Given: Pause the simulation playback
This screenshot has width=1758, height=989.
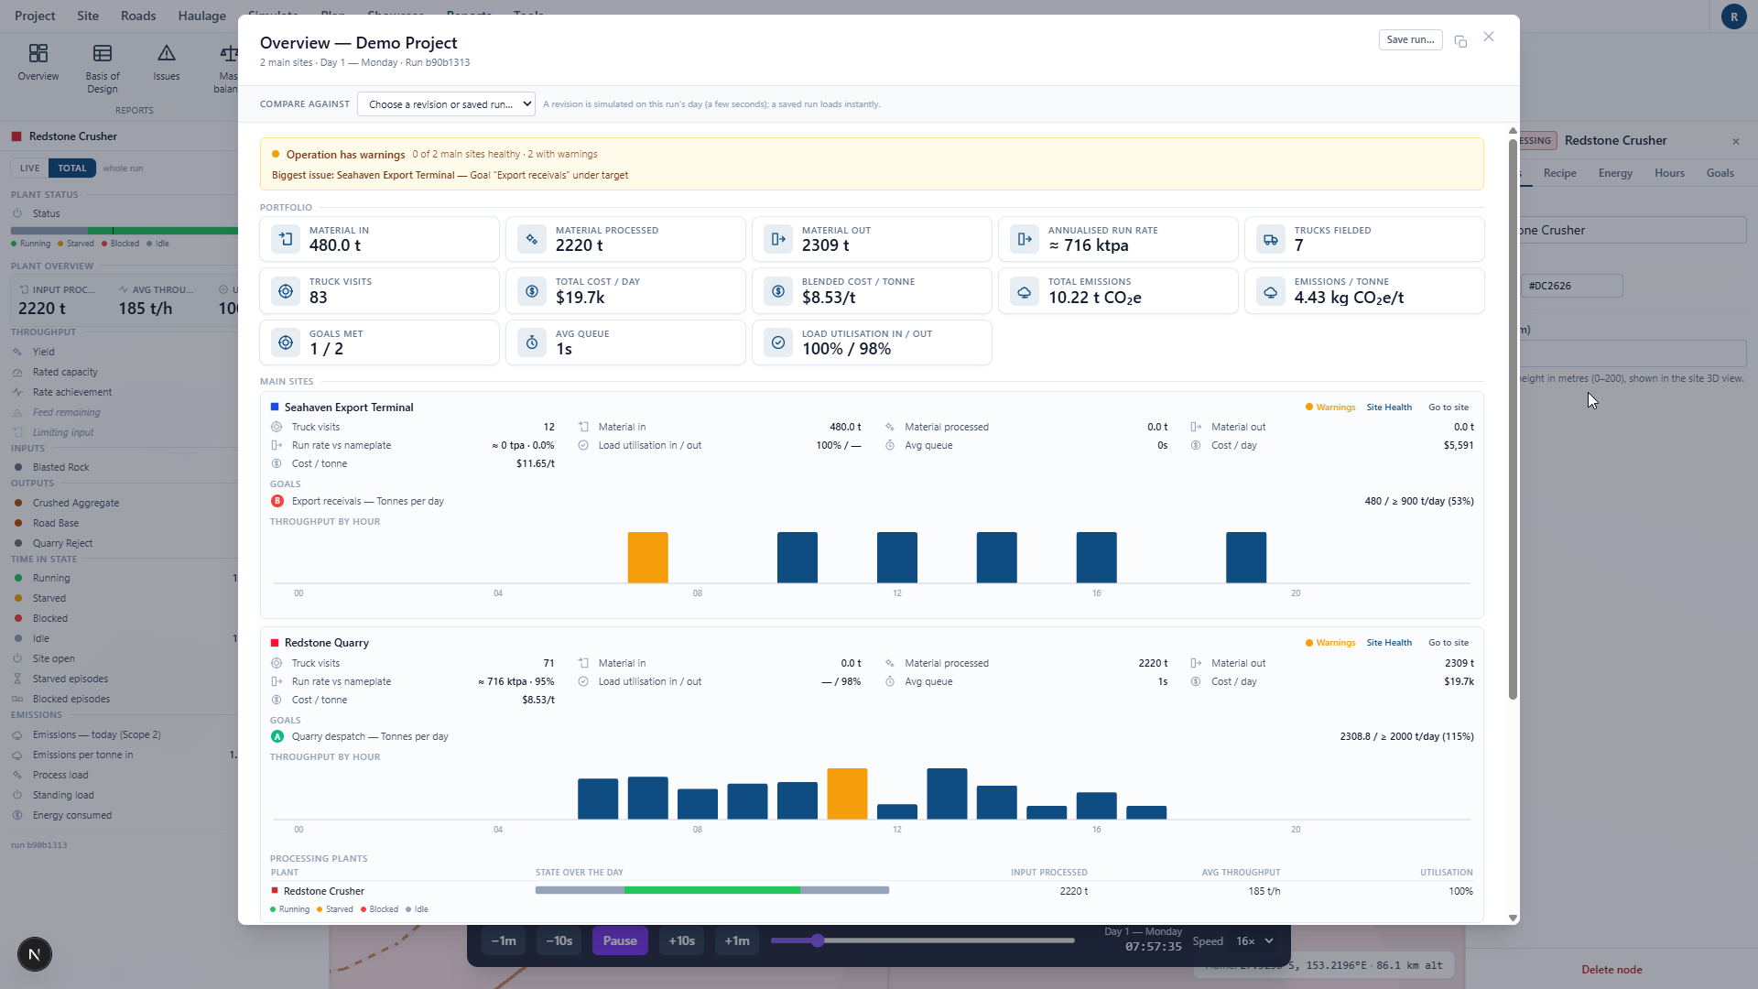Looking at the screenshot, I should click(620, 941).
